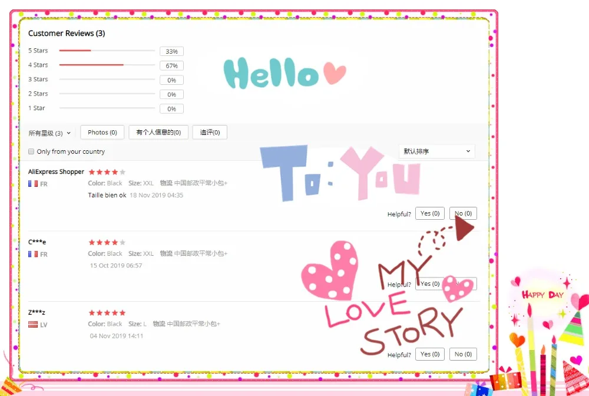Click Yes (0) for AliExpress Shopper review
Viewport: 589px width, 396px height.
coord(430,213)
